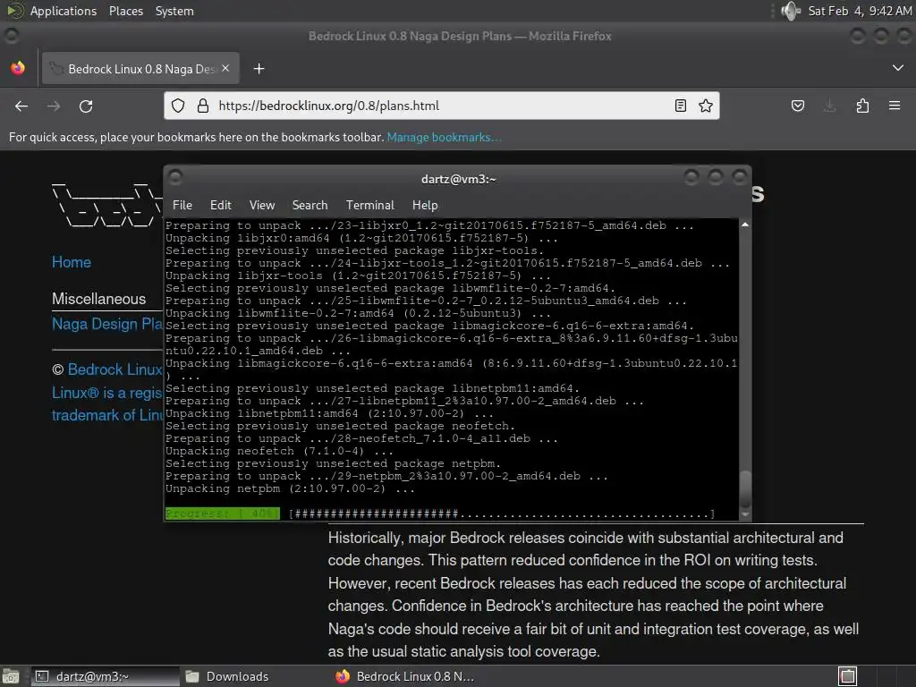Select the Bedrock Linux 0.8 Naga tab
This screenshot has height=687, width=916.
[140, 69]
